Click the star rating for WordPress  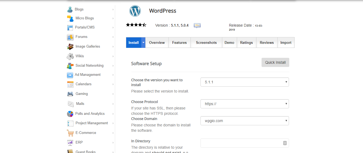[x=136, y=25]
